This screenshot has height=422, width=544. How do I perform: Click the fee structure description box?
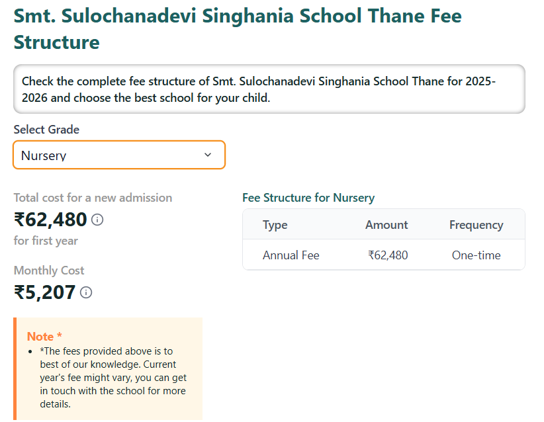pos(269,90)
